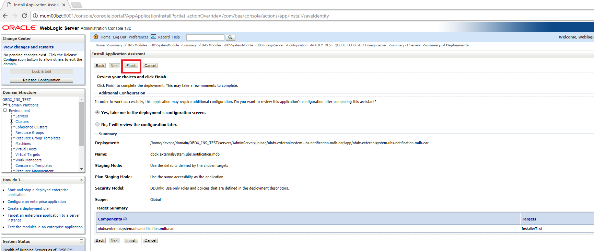
Task: Open NOTIFY_DEST_QUEUE_FCDB breadcrumb link
Action: tap(333, 45)
